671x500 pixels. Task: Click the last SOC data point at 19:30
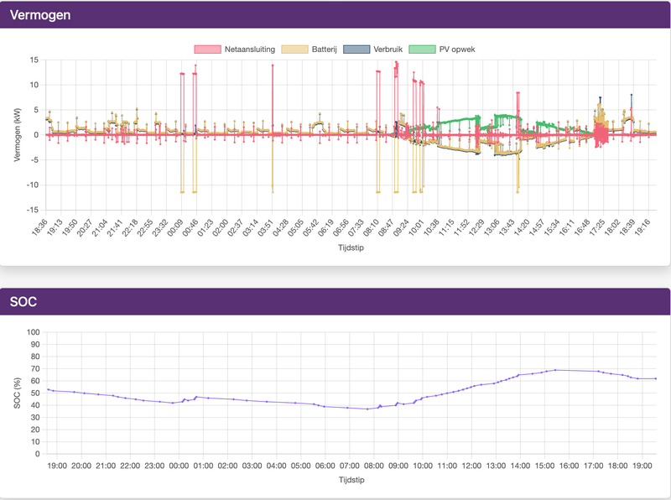click(656, 378)
